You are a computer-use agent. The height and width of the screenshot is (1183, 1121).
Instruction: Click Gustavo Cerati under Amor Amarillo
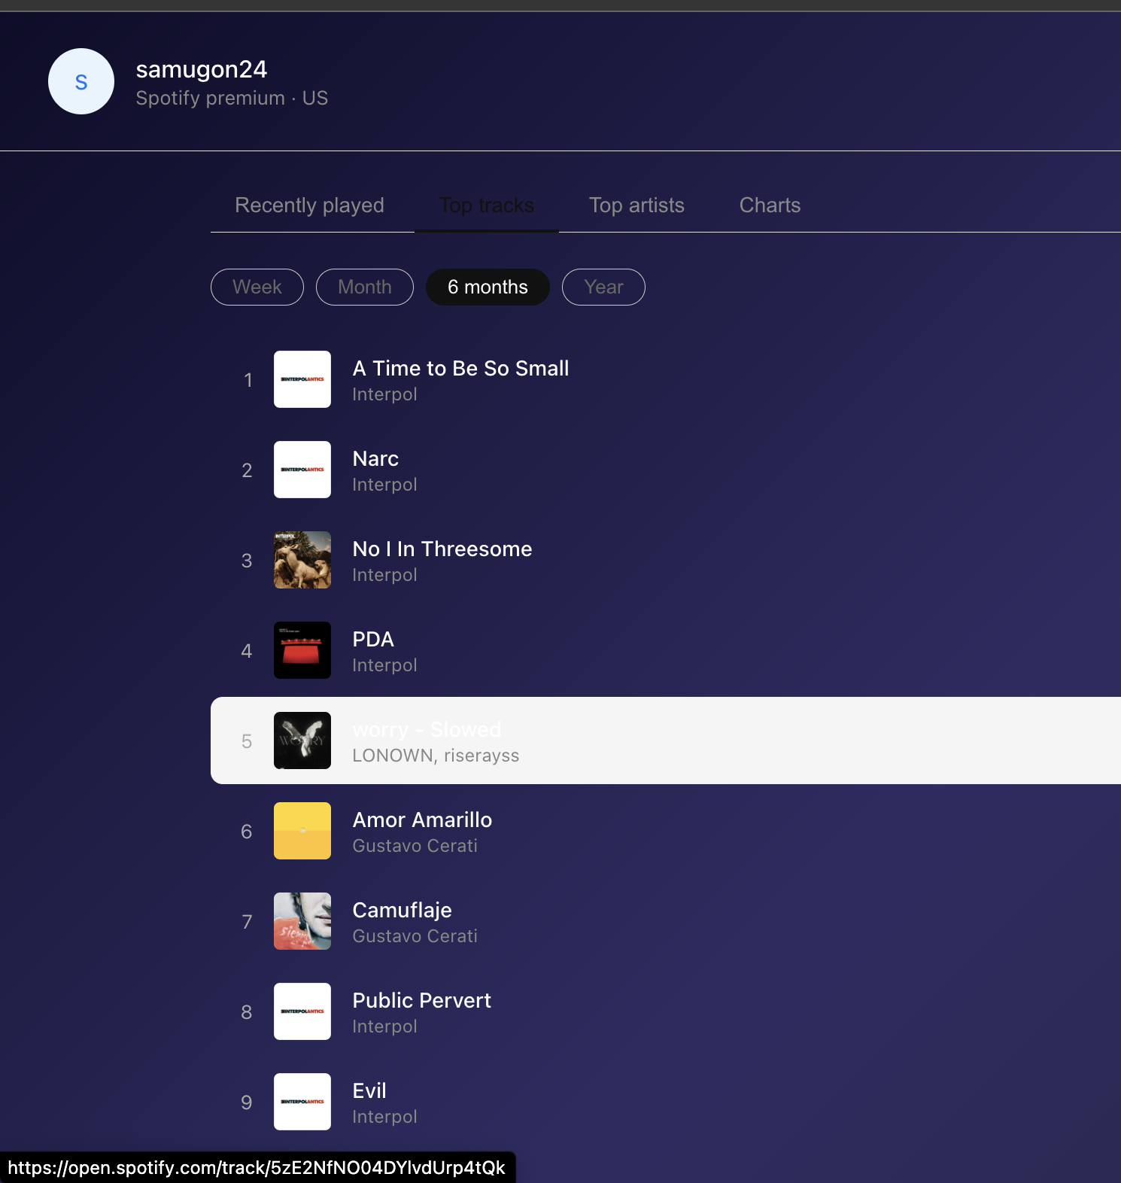[x=415, y=846]
